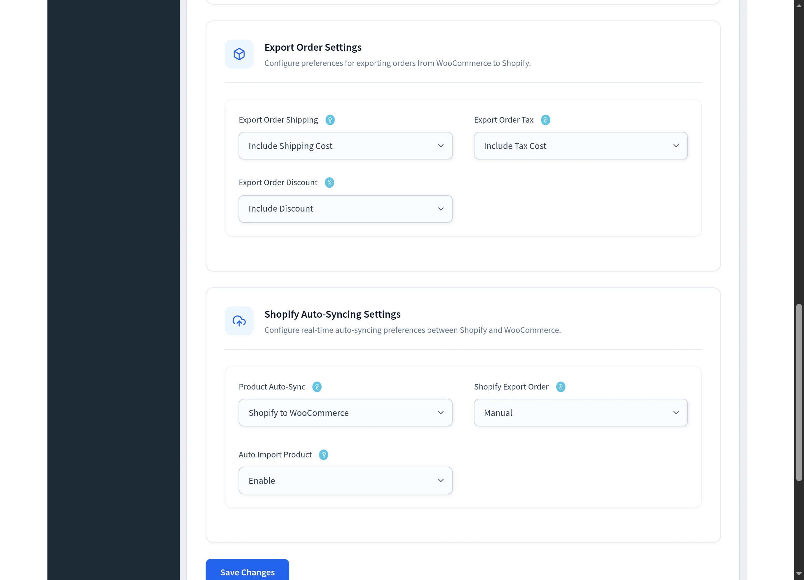This screenshot has height=580, width=804.
Task: Click the scrollbar down arrow
Action: pos(799,573)
